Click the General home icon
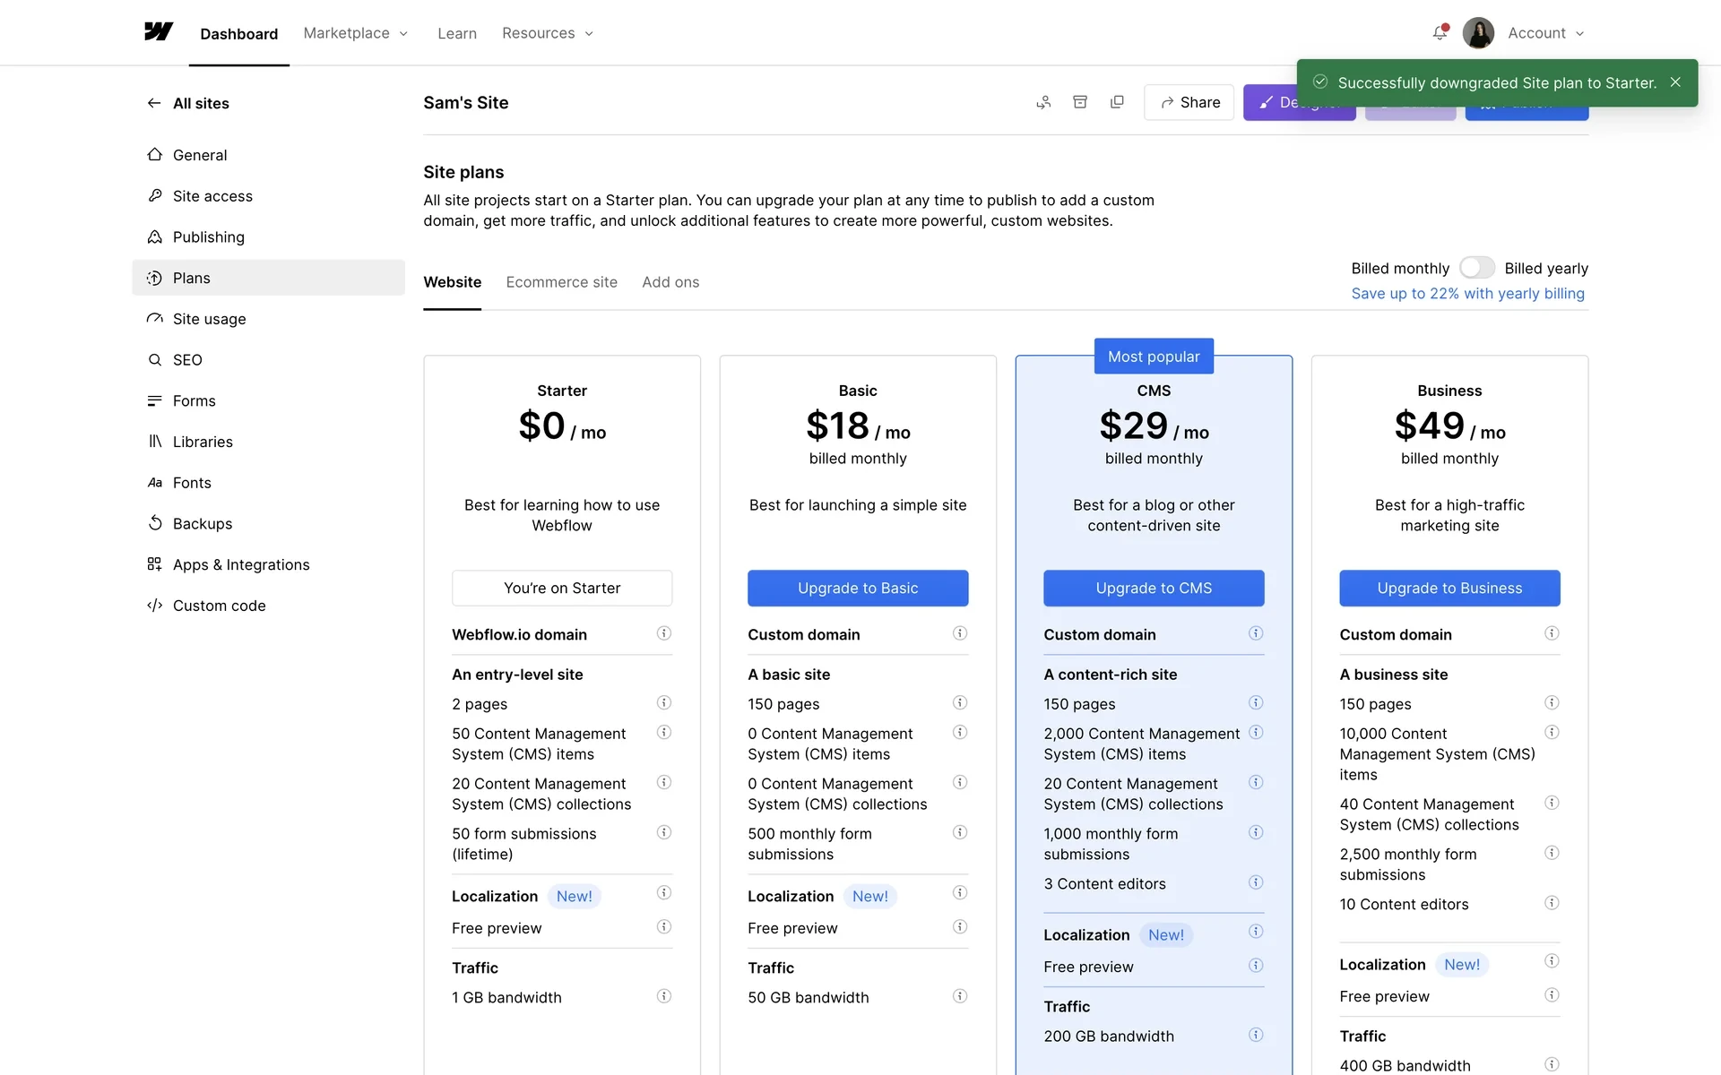 (x=154, y=154)
